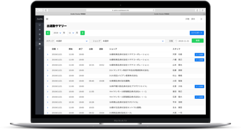Click the logout icon at top right
This screenshot has height=130, width=241.
point(201,19)
